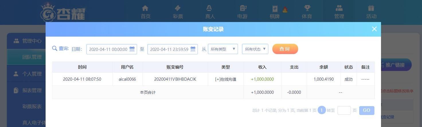
Task: Close the 账变记录 dialog
Action: [374, 29]
